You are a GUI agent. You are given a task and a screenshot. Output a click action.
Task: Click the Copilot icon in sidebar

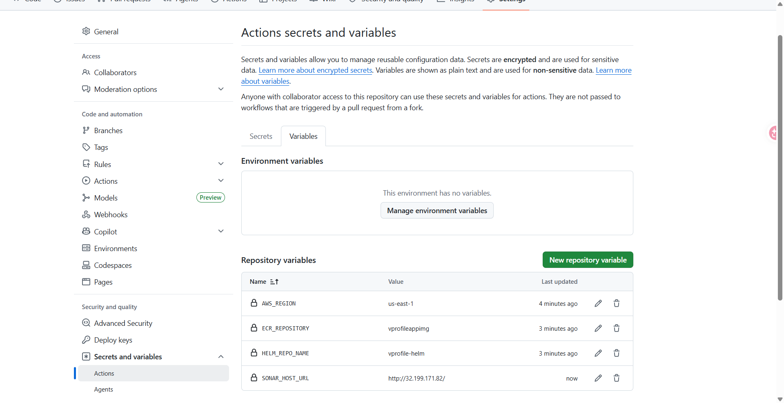(86, 231)
